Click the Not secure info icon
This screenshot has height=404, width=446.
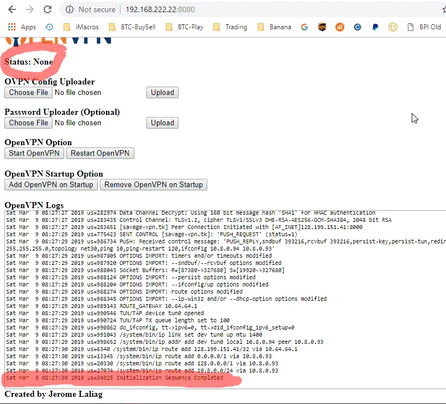tap(70, 9)
